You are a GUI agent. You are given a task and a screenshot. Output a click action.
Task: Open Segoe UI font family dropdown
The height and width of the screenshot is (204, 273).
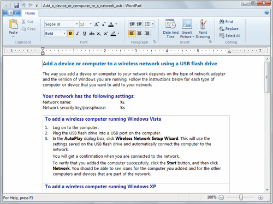76,24
